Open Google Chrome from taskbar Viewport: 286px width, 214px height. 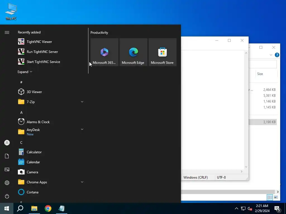point(48,208)
